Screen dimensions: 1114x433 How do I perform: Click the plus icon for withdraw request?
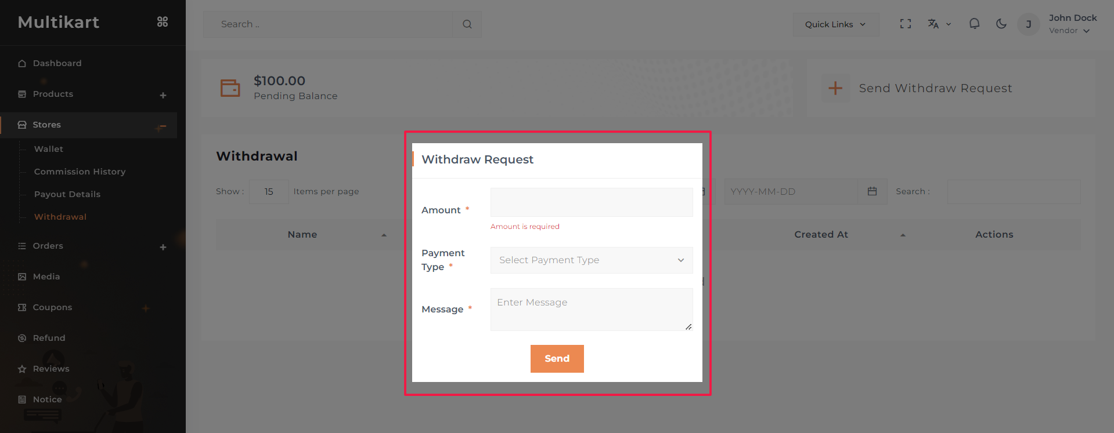(x=835, y=88)
